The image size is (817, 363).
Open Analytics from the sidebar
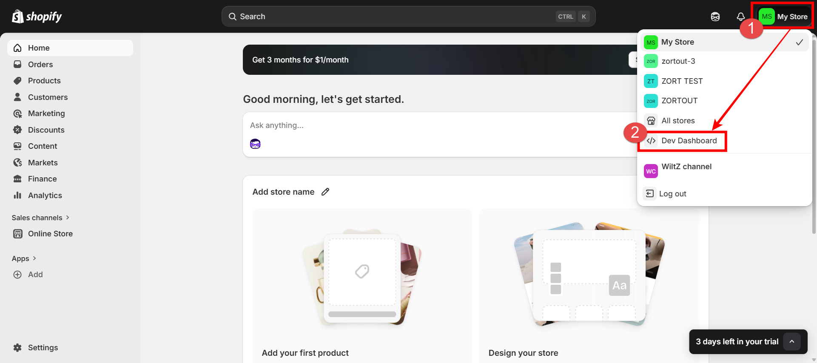pyautogui.click(x=45, y=196)
